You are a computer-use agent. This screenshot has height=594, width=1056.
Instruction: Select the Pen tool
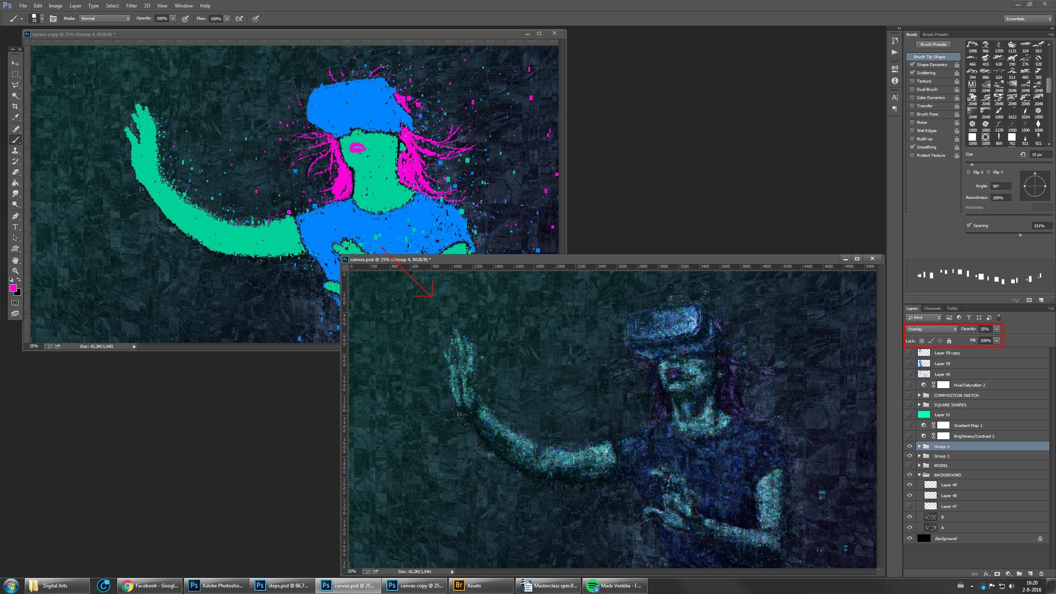point(15,216)
